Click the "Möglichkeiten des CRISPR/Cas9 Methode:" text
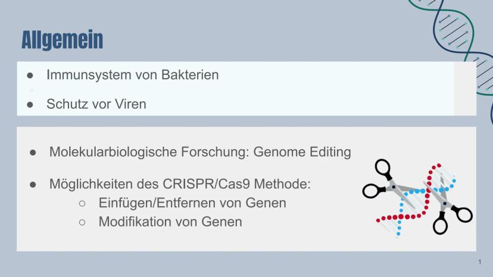 pyautogui.click(x=180, y=184)
